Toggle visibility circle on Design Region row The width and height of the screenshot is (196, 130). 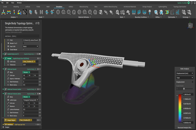click(x=40, y=120)
